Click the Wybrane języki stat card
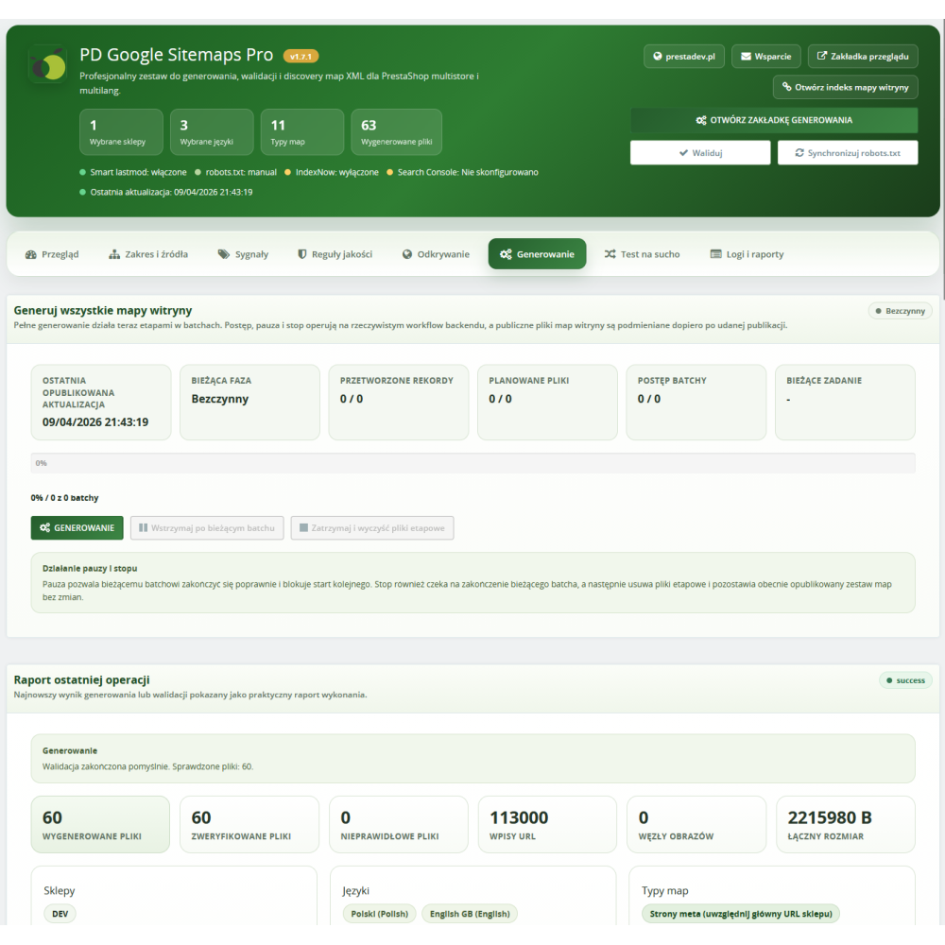Screen dimensions: 945x945 click(x=212, y=132)
